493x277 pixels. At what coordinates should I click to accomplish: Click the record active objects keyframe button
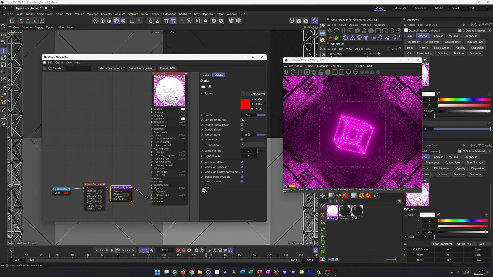tap(178, 250)
